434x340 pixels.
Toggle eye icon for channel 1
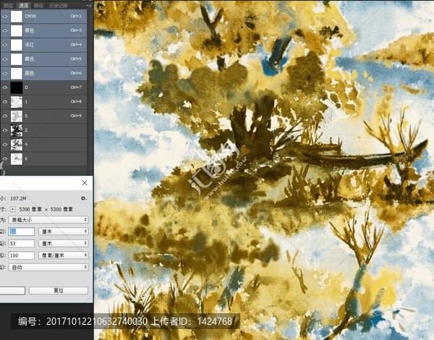pyautogui.click(x=5, y=102)
